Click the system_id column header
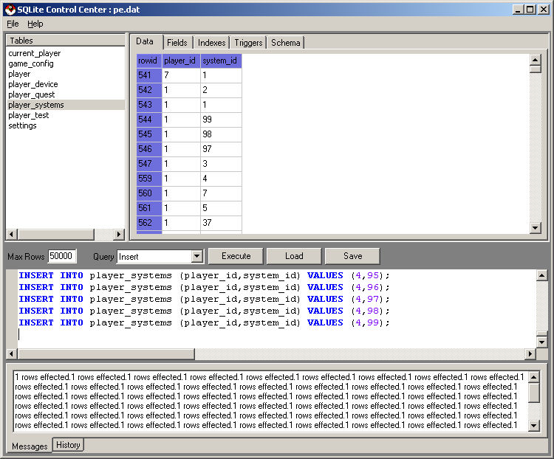554x459 pixels. pyautogui.click(x=220, y=61)
